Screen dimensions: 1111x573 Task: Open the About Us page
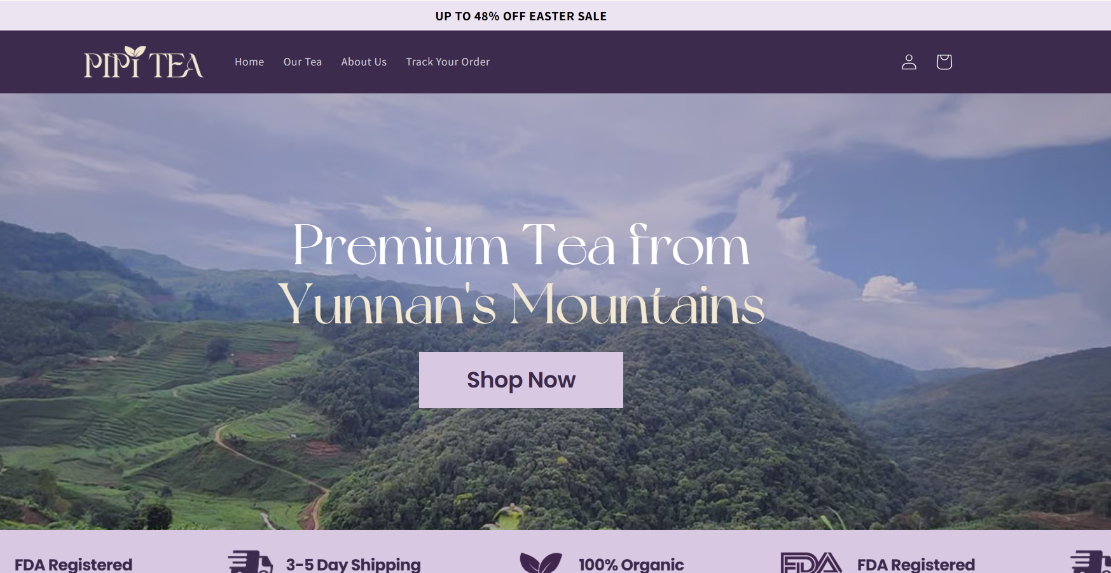(364, 62)
